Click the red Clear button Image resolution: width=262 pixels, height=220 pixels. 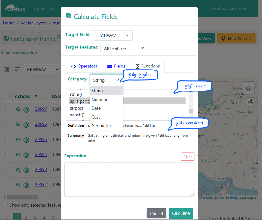[187, 157]
